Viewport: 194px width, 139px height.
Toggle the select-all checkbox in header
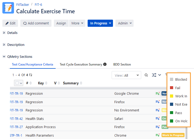pos(17,83)
